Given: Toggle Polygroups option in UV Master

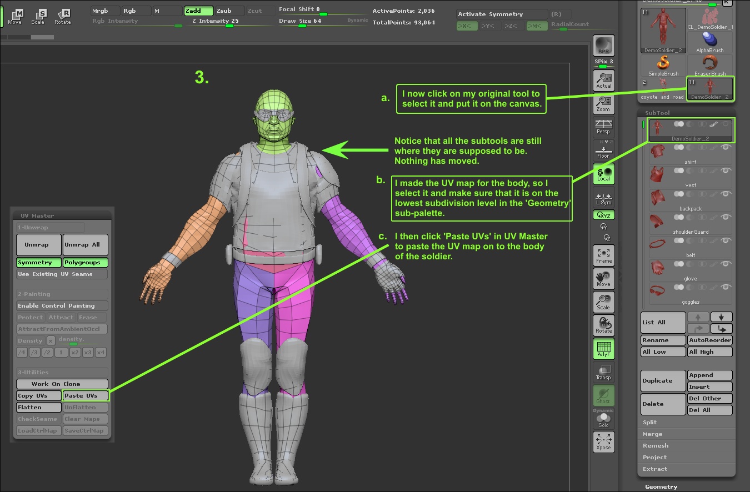Looking at the screenshot, I should pos(85,263).
